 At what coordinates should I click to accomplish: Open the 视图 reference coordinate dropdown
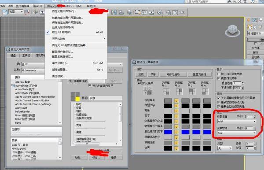coord(15,11)
